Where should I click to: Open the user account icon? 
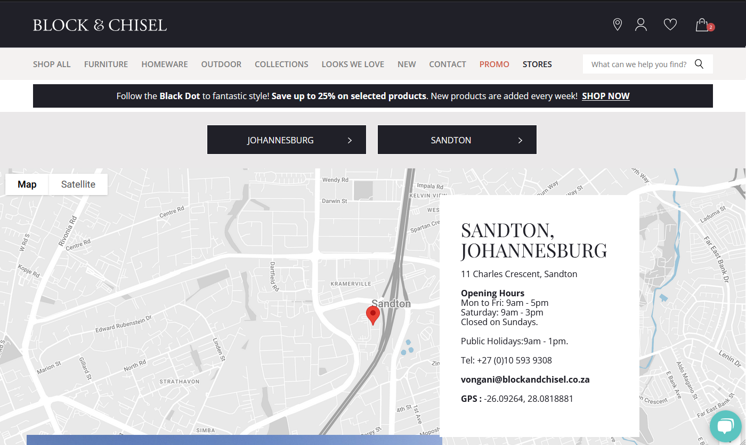click(641, 25)
